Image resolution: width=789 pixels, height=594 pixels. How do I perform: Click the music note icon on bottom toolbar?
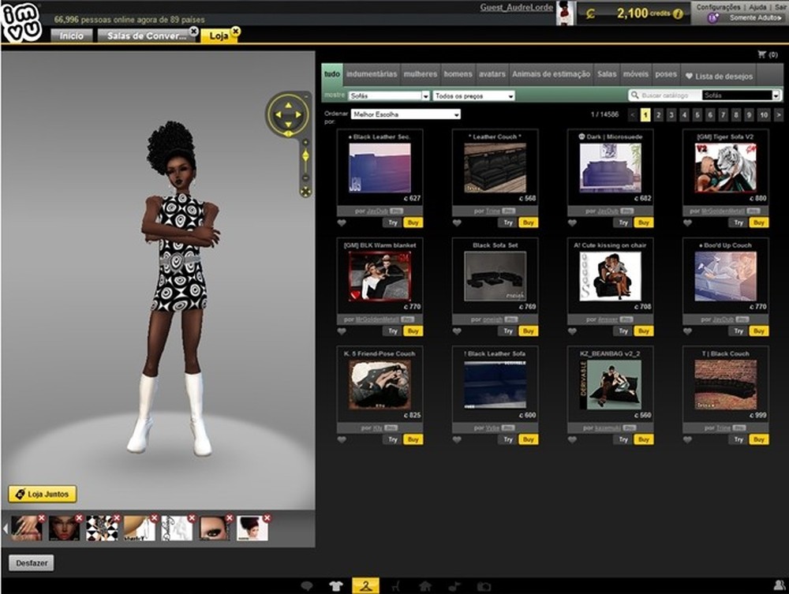point(456,585)
